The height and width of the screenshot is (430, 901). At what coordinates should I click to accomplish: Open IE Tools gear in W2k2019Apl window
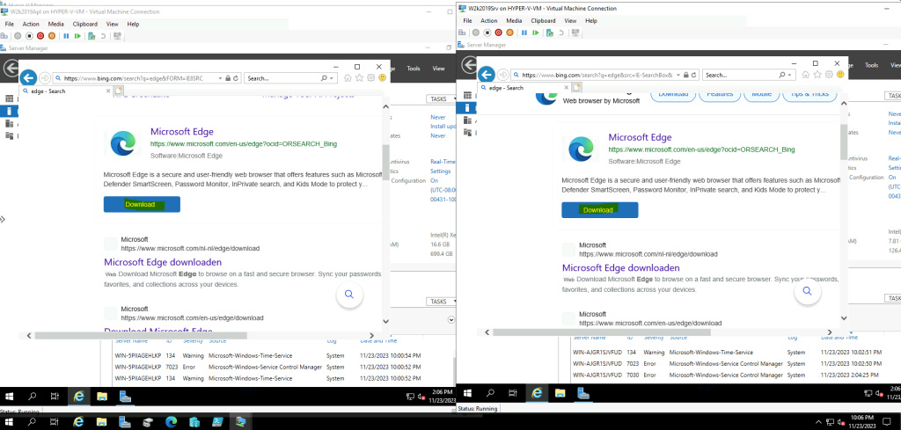click(370, 77)
